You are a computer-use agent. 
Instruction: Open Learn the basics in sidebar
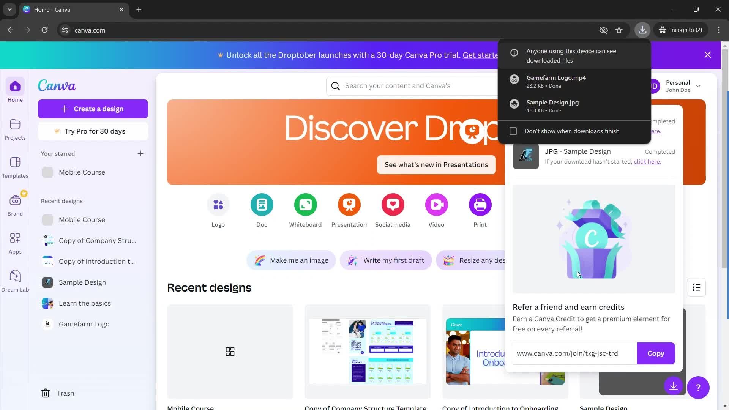(x=93, y=303)
